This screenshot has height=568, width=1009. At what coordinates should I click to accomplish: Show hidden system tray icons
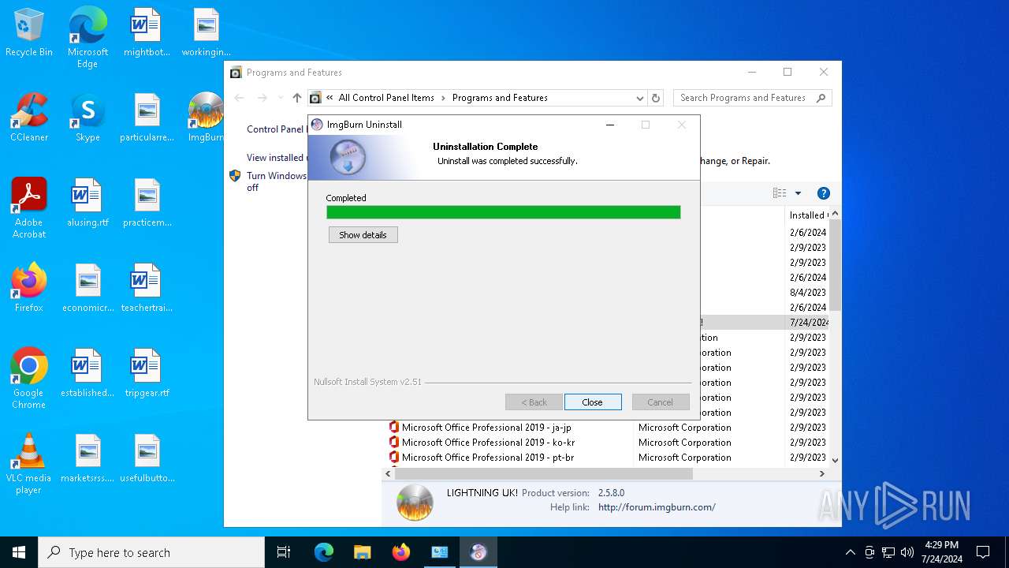coord(850,552)
